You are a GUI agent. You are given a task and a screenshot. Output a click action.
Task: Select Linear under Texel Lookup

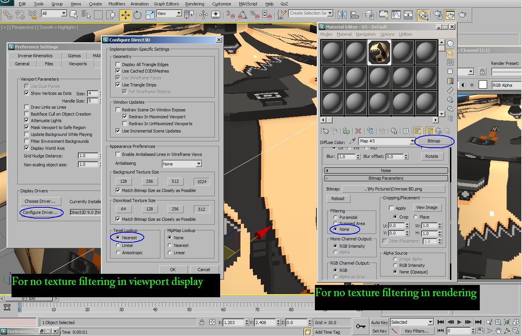(118, 245)
